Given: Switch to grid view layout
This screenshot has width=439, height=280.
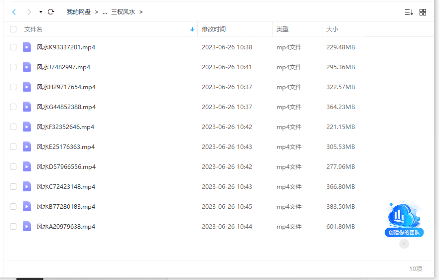Looking at the screenshot, I should pos(423,12).
